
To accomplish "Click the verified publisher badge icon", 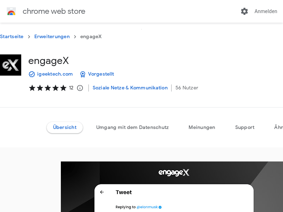I will [32, 74].
